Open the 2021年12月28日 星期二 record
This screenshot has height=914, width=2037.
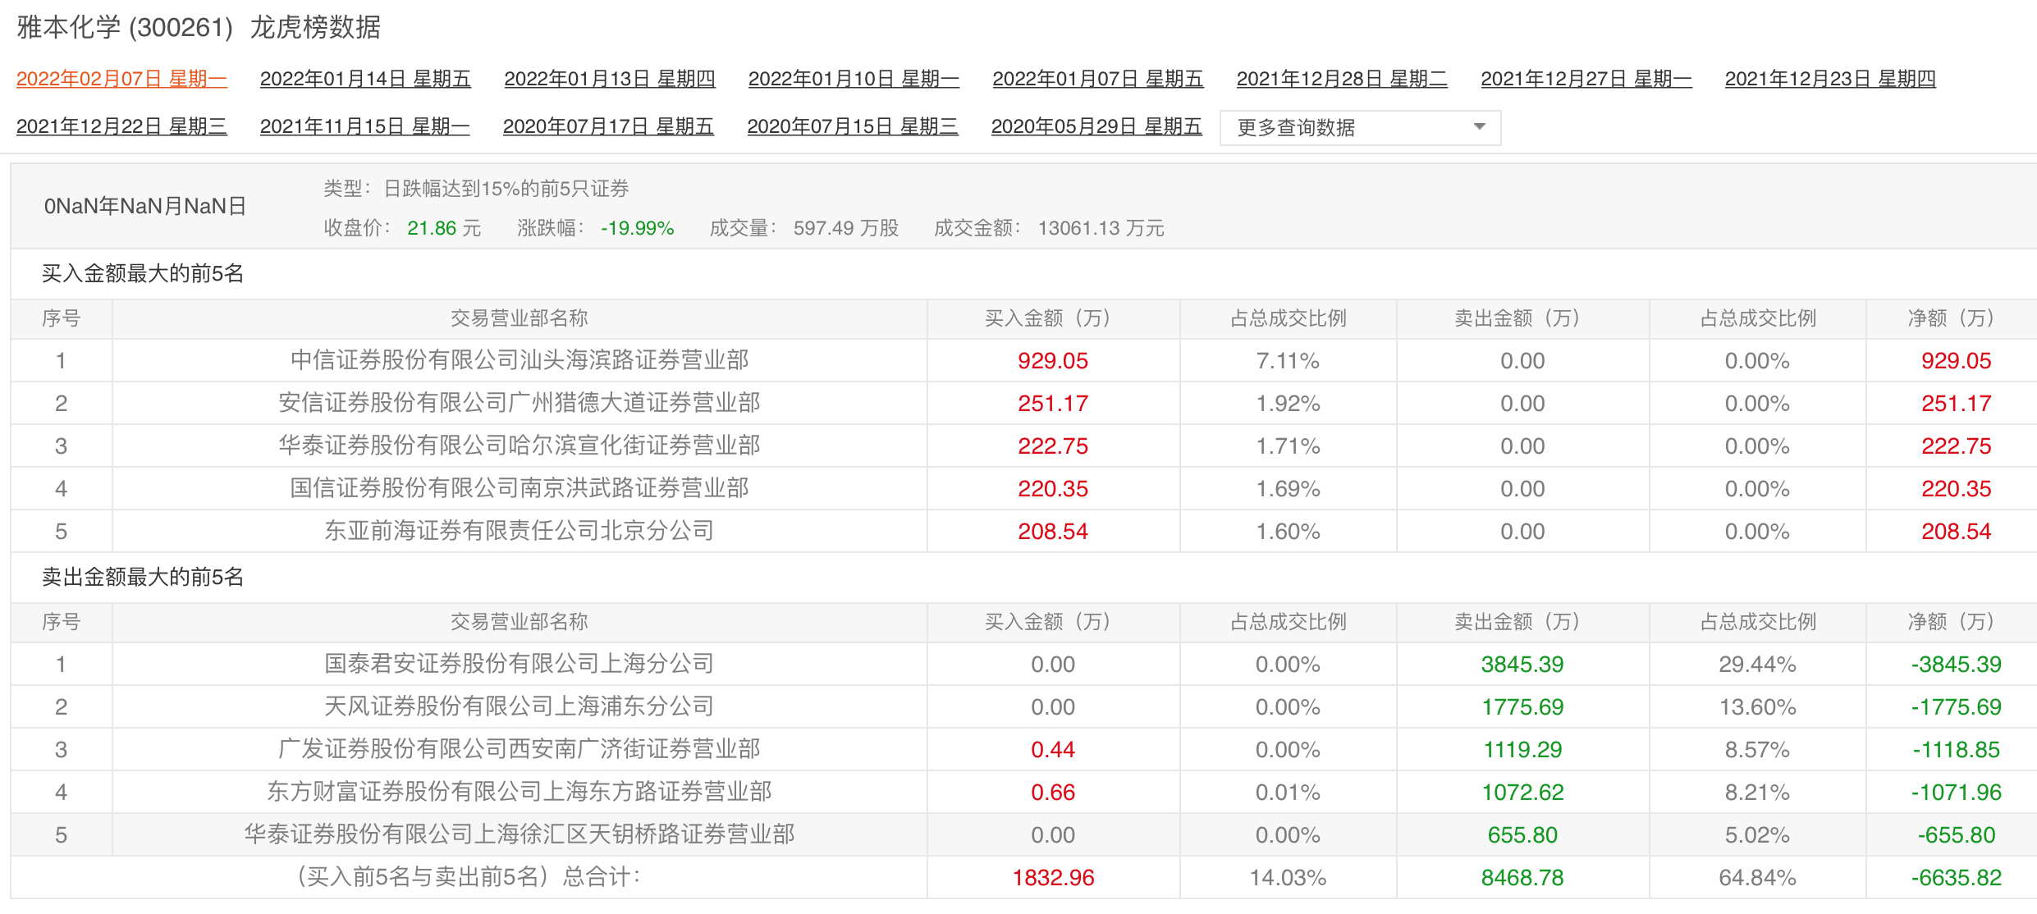click(1342, 79)
